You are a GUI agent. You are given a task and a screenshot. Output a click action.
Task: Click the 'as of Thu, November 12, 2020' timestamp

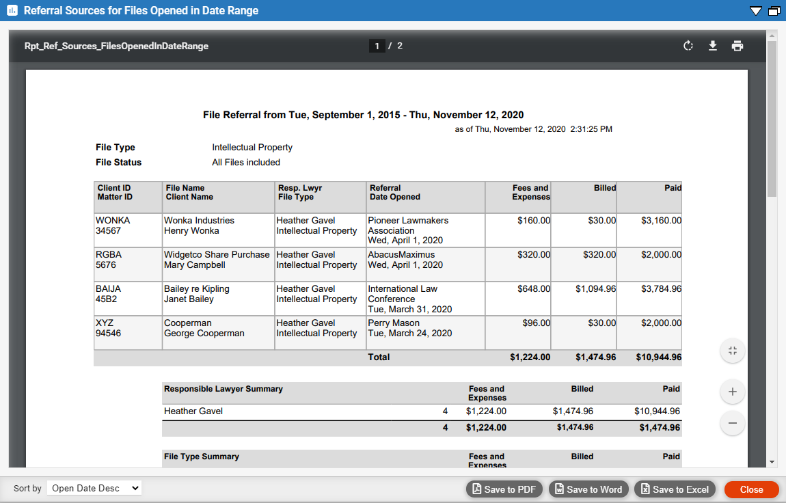click(533, 129)
